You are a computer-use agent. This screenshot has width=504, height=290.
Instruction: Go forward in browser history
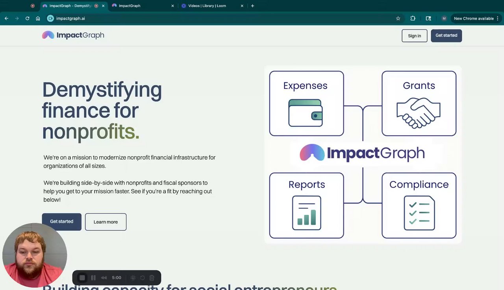pos(17,18)
